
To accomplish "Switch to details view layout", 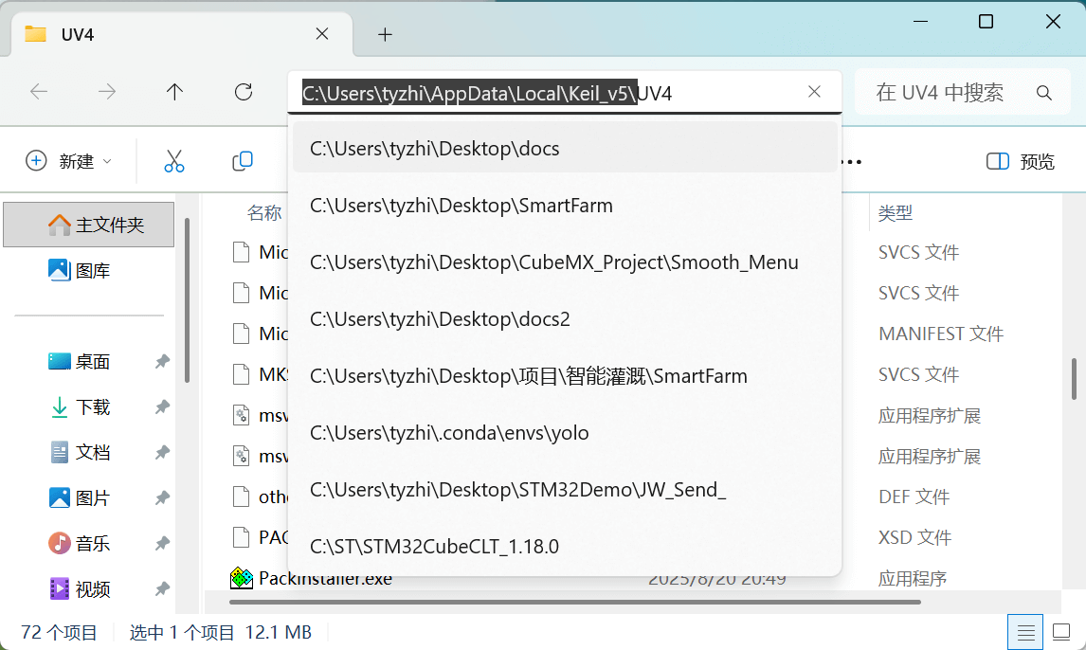I will click(x=1024, y=632).
